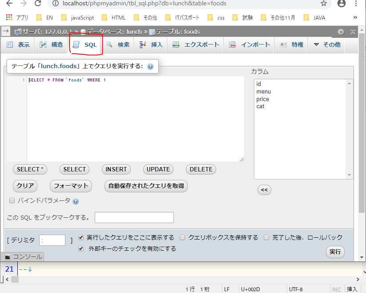Switch to the インポート tab
Screen dimensions: 366x293
coord(249,45)
